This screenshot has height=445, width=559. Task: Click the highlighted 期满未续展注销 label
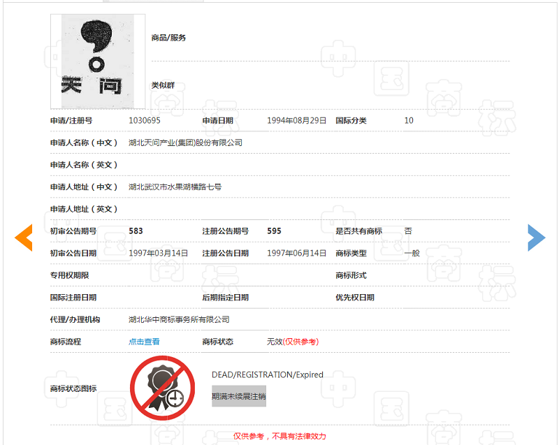[x=239, y=396]
